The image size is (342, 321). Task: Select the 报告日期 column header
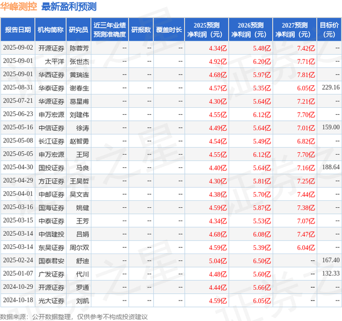tap(18, 30)
